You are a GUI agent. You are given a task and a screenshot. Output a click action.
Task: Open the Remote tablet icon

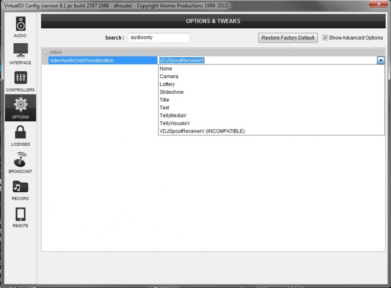[21, 214]
